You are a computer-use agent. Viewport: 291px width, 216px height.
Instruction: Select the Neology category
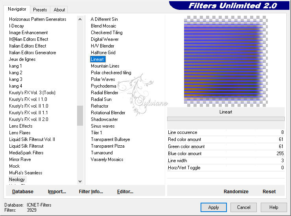point(17,179)
